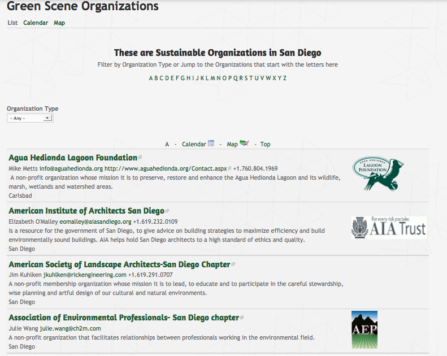This screenshot has height=356, width=447.
Task: Click external link icon after American Institute of Architects
Action: point(167,211)
